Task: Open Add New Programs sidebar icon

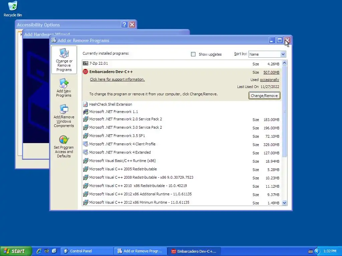Action: tap(64, 88)
